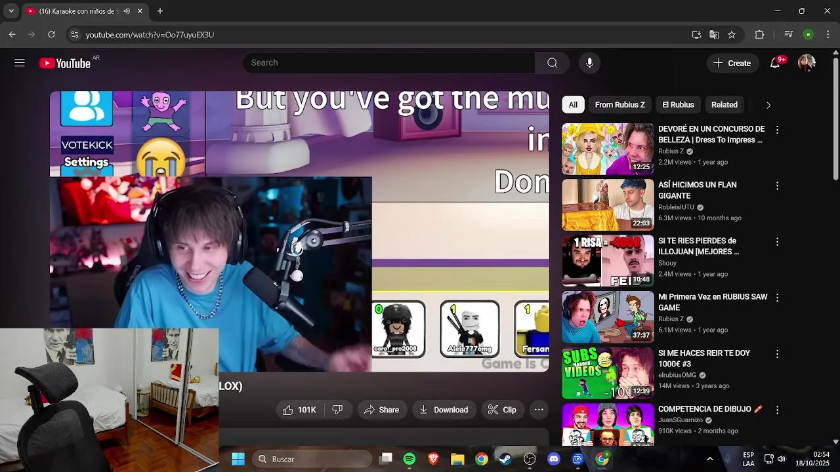
Task: Open Spotify from the taskbar
Action: point(409,459)
